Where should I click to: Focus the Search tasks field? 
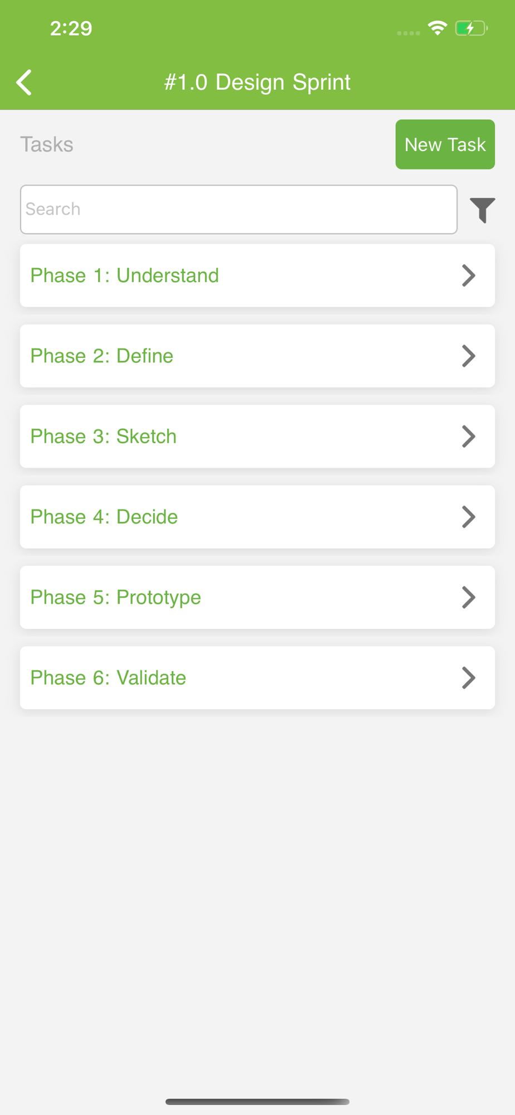(x=239, y=210)
